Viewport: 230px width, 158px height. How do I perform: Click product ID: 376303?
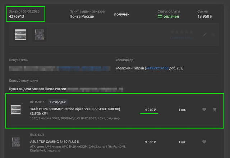[37, 135]
